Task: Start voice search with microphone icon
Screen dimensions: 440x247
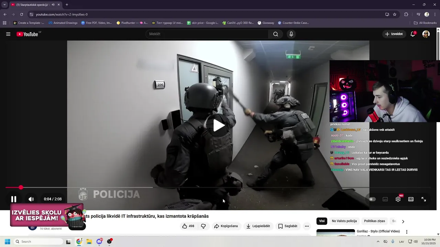Action: click(x=291, y=34)
